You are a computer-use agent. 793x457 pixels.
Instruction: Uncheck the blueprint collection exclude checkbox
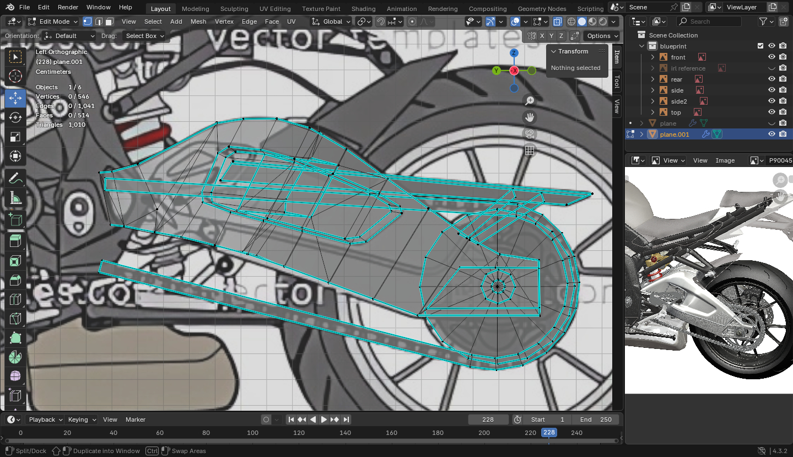[760, 46]
